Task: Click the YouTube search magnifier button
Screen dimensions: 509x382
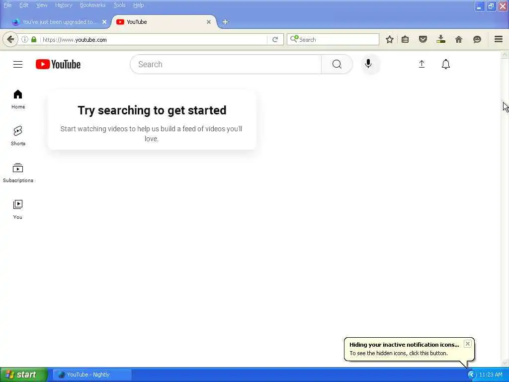Action: pos(337,64)
